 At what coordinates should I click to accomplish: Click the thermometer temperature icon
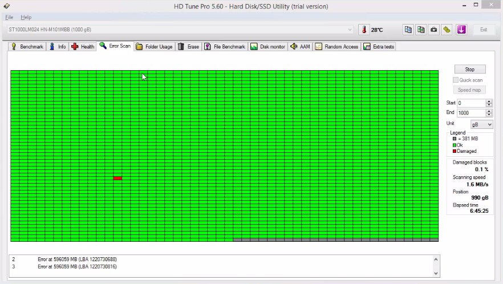(364, 30)
